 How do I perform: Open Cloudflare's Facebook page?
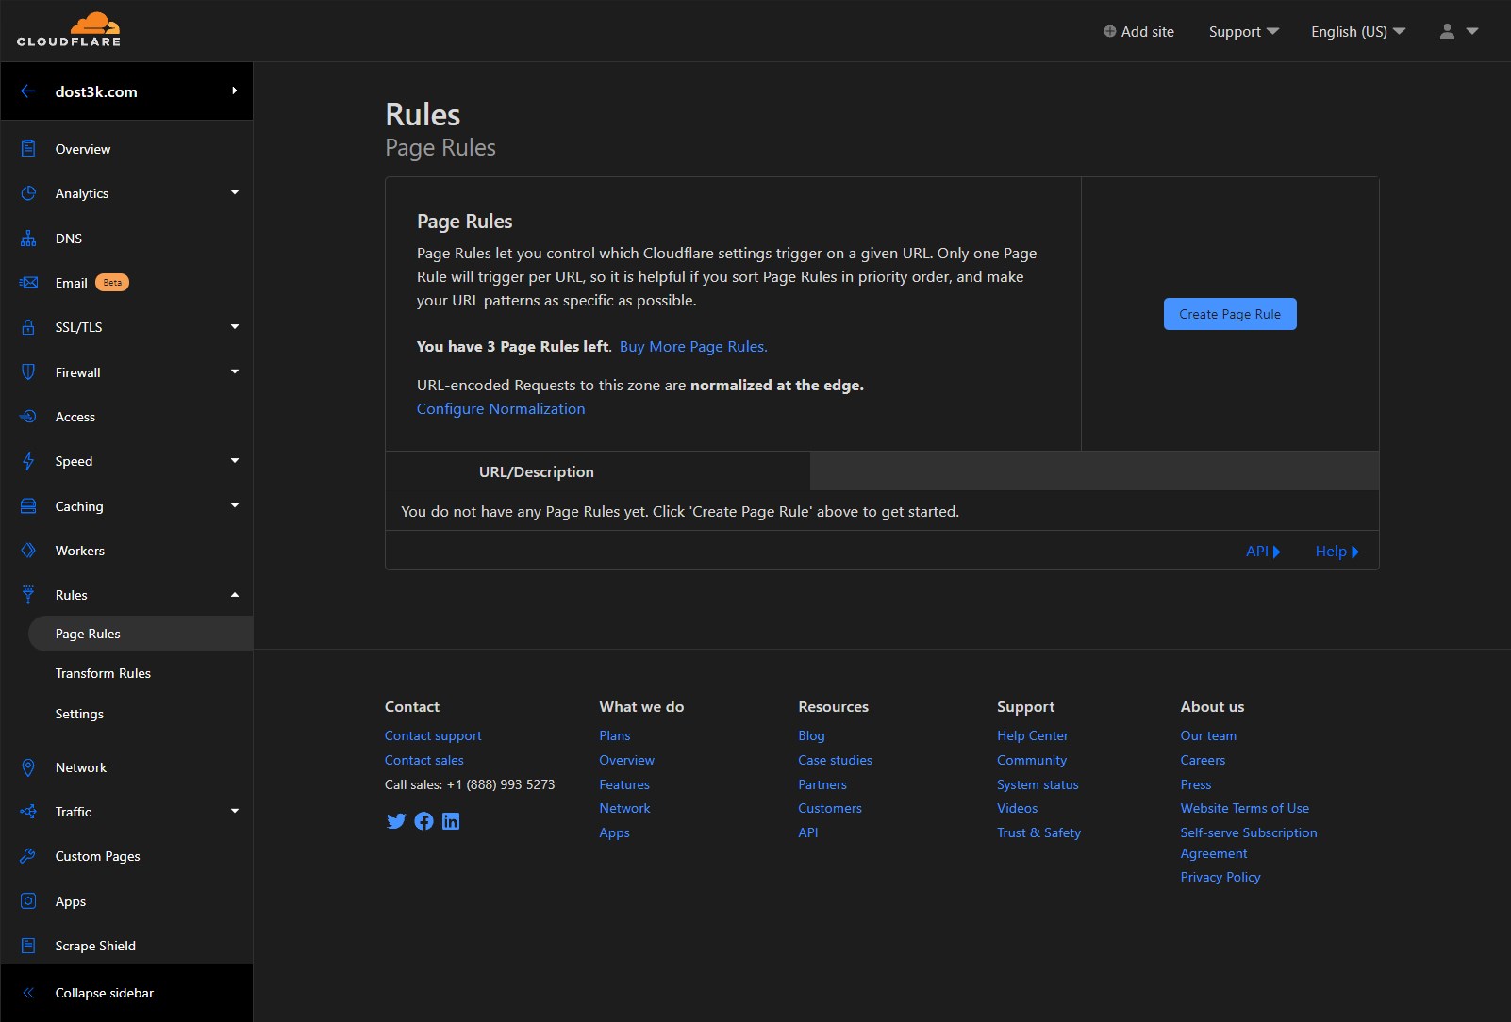coord(424,821)
